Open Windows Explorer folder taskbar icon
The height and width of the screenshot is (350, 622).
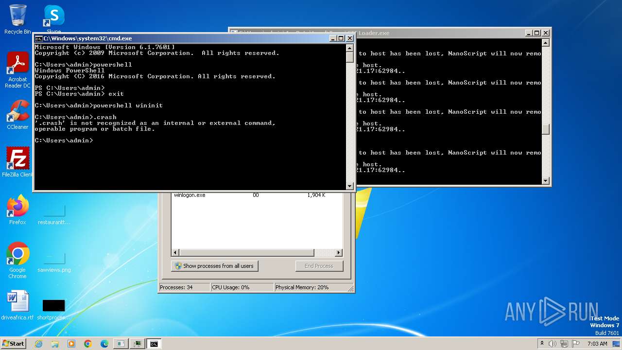55,344
